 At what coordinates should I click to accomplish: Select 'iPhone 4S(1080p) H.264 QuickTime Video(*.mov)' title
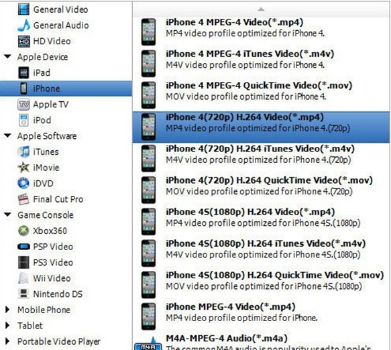tap(275, 275)
